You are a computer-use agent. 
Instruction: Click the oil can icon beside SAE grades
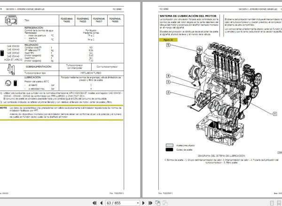pos(2,53)
